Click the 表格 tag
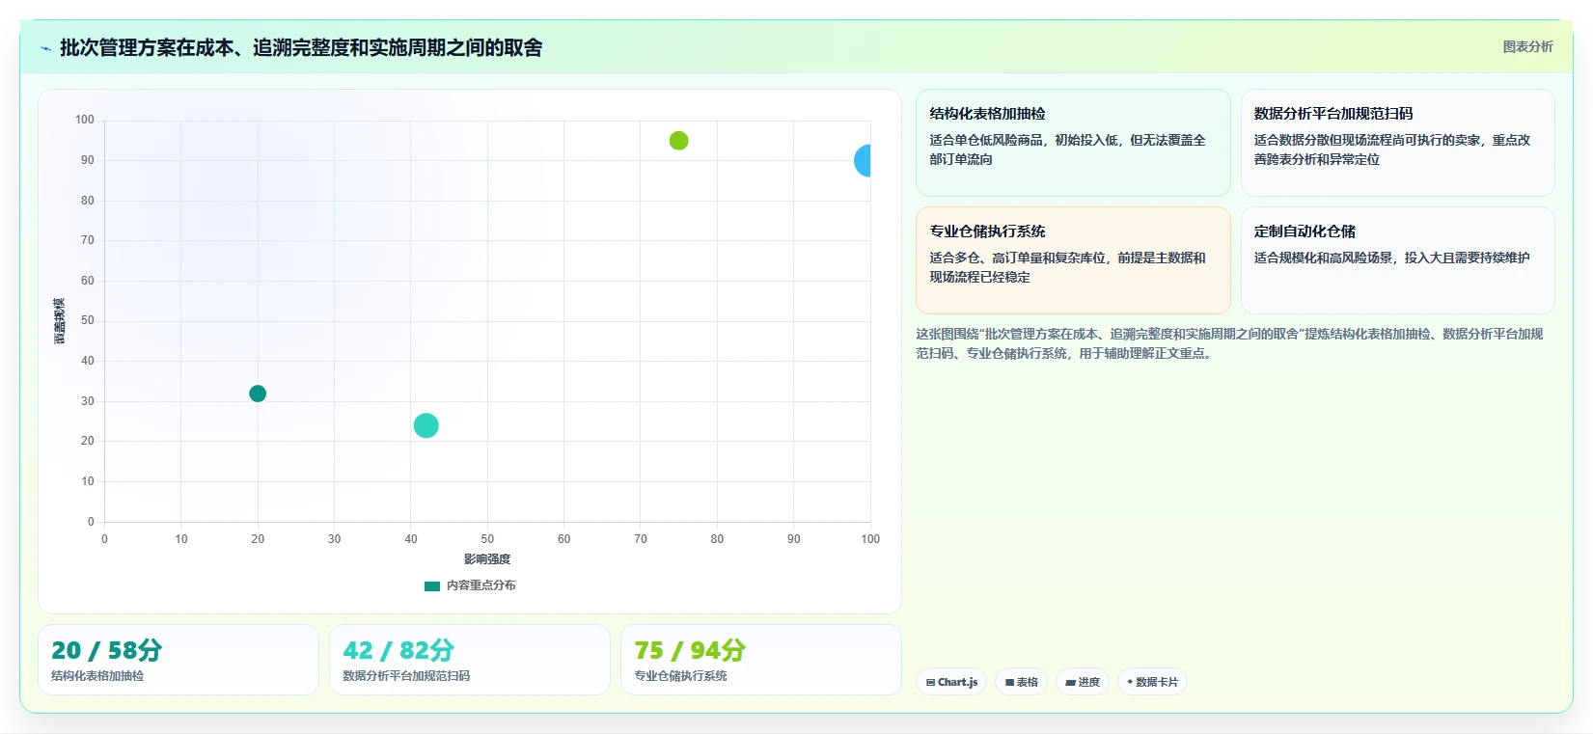 (x=1021, y=682)
